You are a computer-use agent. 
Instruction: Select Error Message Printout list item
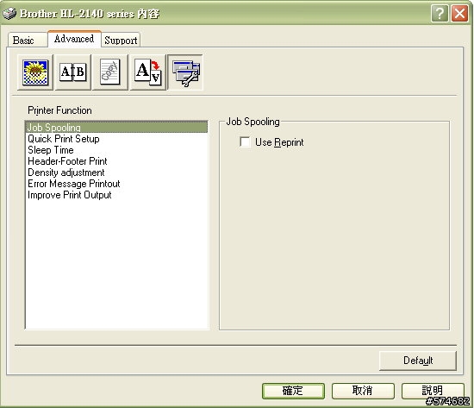(x=116, y=184)
